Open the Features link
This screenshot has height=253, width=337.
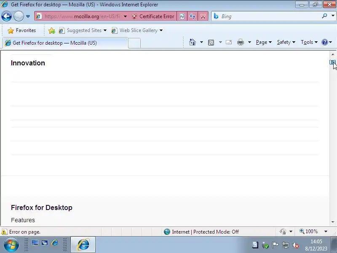(x=23, y=220)
